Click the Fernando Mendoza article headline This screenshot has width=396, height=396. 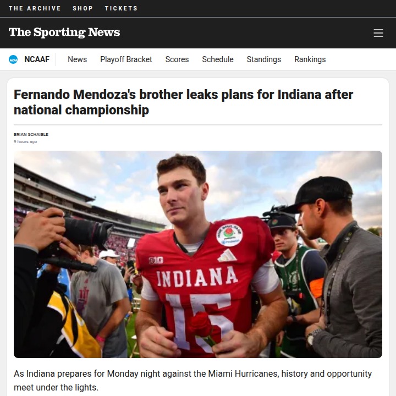[183, 102]
